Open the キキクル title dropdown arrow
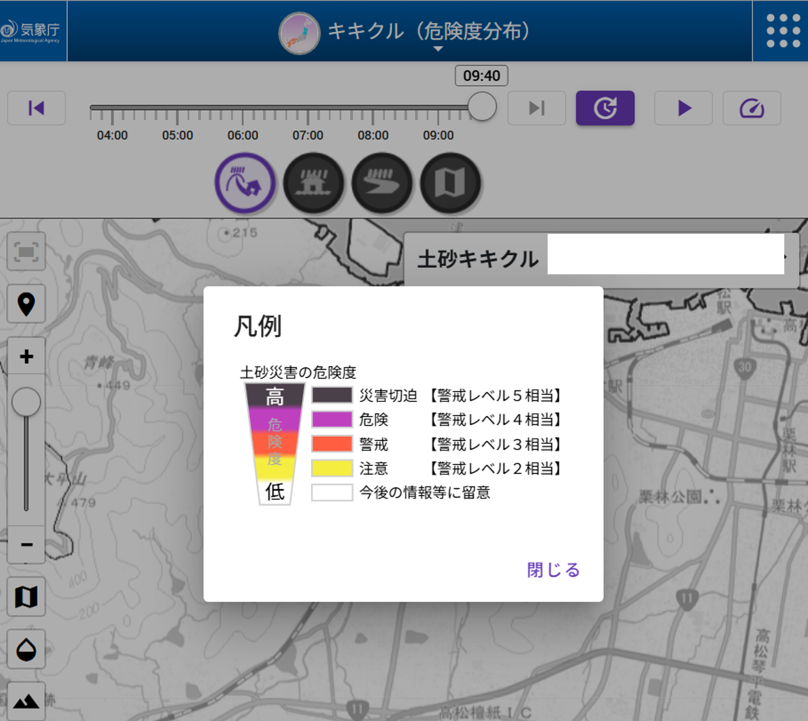Image resolution: width=808 pixels, height=721 pixels. pos(438,48)
